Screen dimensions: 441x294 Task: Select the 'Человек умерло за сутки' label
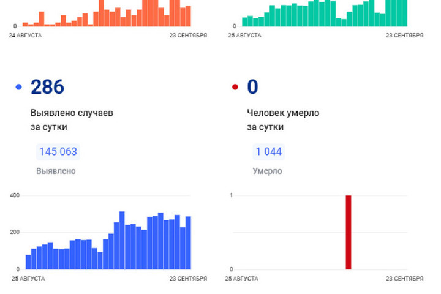tap(283, 120)
